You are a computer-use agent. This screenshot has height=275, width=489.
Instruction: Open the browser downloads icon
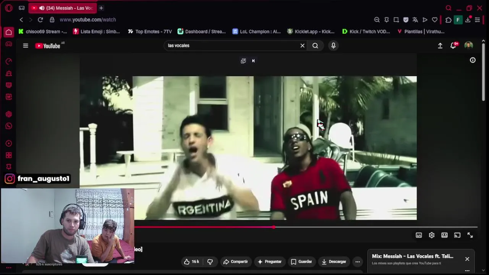tap(468, 20)
